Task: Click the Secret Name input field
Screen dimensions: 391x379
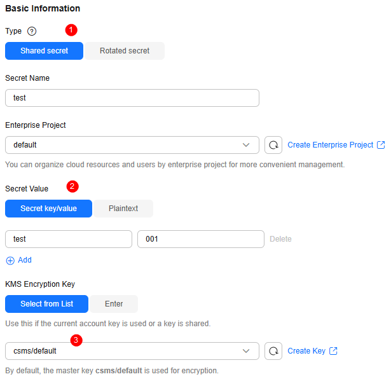Action: pyautogui.click(x=132, y=98)
